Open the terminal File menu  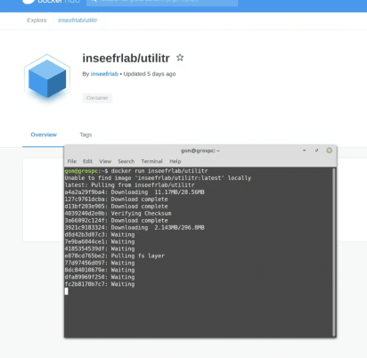pyautogui.click(x=72, y=161)
